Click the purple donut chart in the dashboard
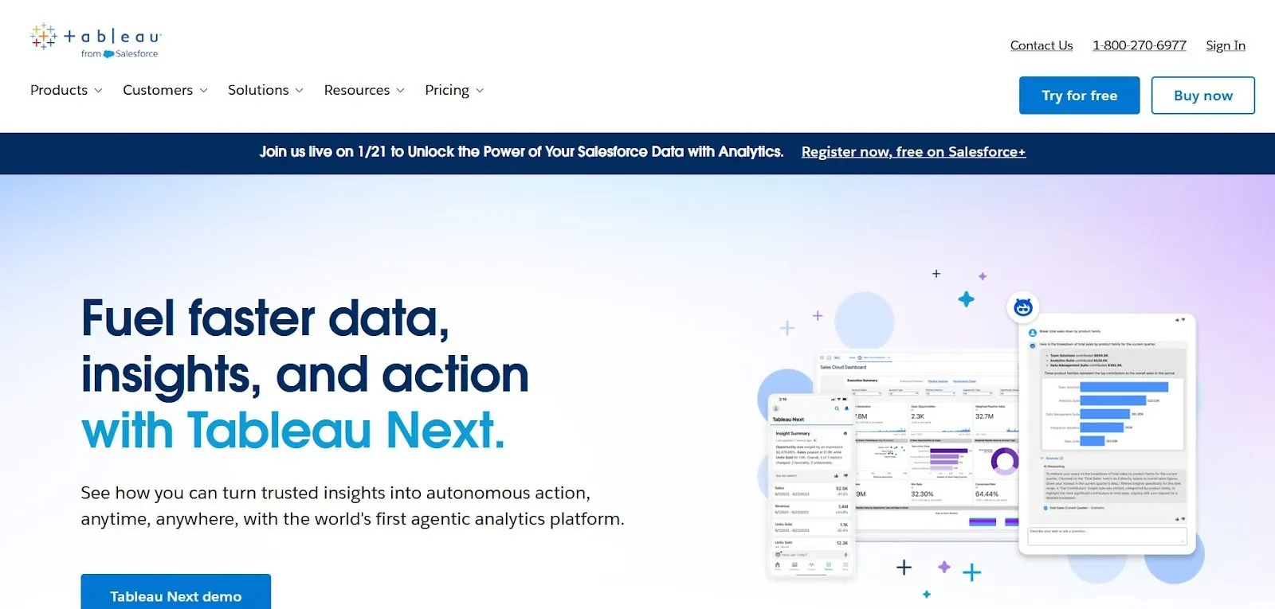Viewport: 1275px width, 609px height. pyautogui.click(x=1004, y=461)
